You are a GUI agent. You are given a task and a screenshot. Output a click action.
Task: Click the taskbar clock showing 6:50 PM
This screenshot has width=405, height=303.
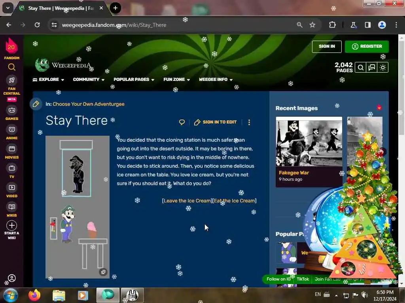tap(385, 296)
